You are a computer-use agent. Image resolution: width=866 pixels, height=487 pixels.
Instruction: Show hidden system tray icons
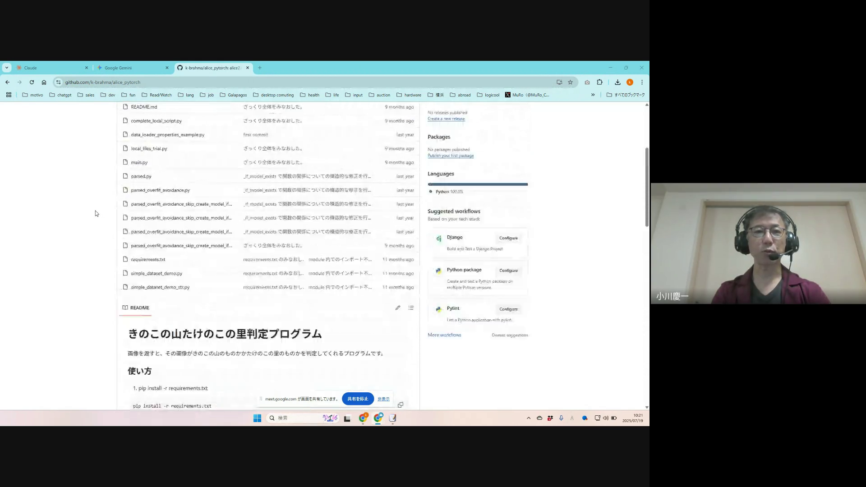pos(529,418)
